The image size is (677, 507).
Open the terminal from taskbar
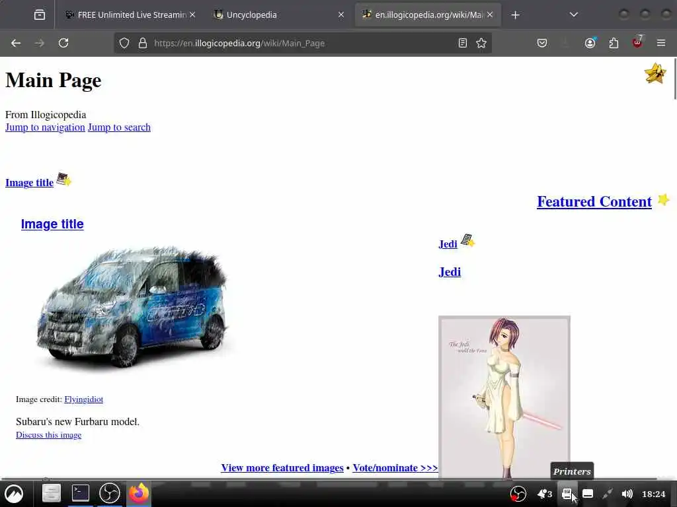point(80,493)
